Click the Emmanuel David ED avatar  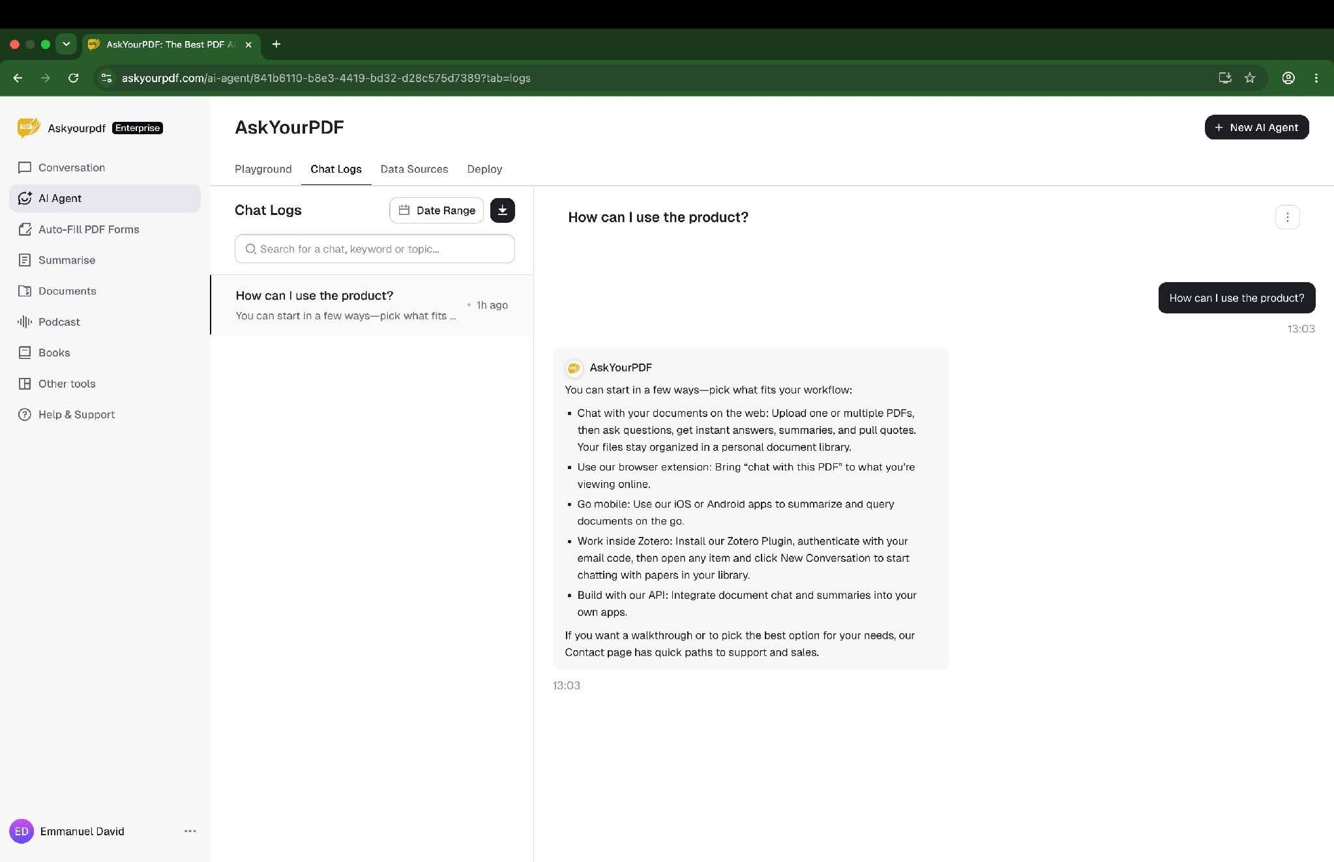click(22, 831)
